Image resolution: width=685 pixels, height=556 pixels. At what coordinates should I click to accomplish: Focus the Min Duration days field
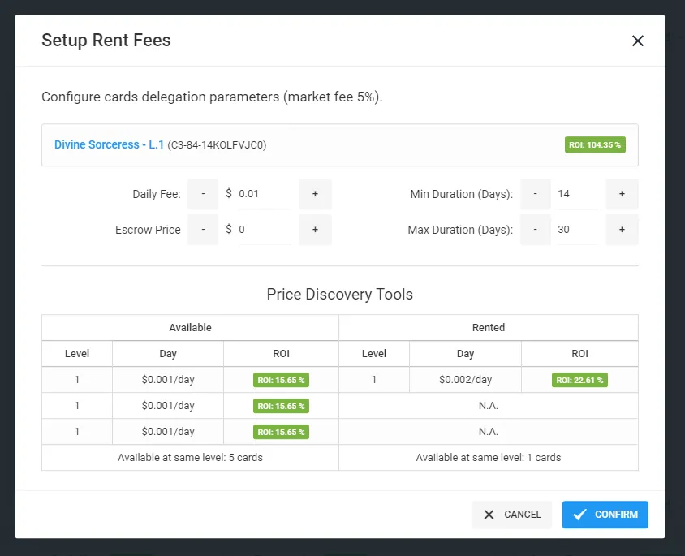(578, 194)
